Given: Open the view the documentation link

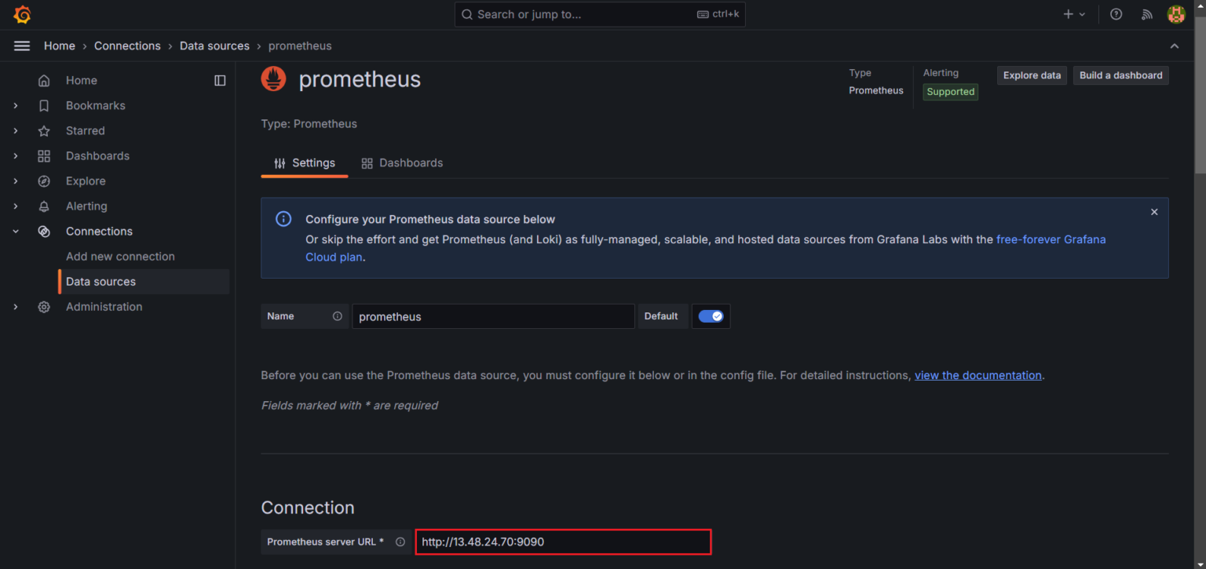Looking at the screenshot, I should [978, 375].
